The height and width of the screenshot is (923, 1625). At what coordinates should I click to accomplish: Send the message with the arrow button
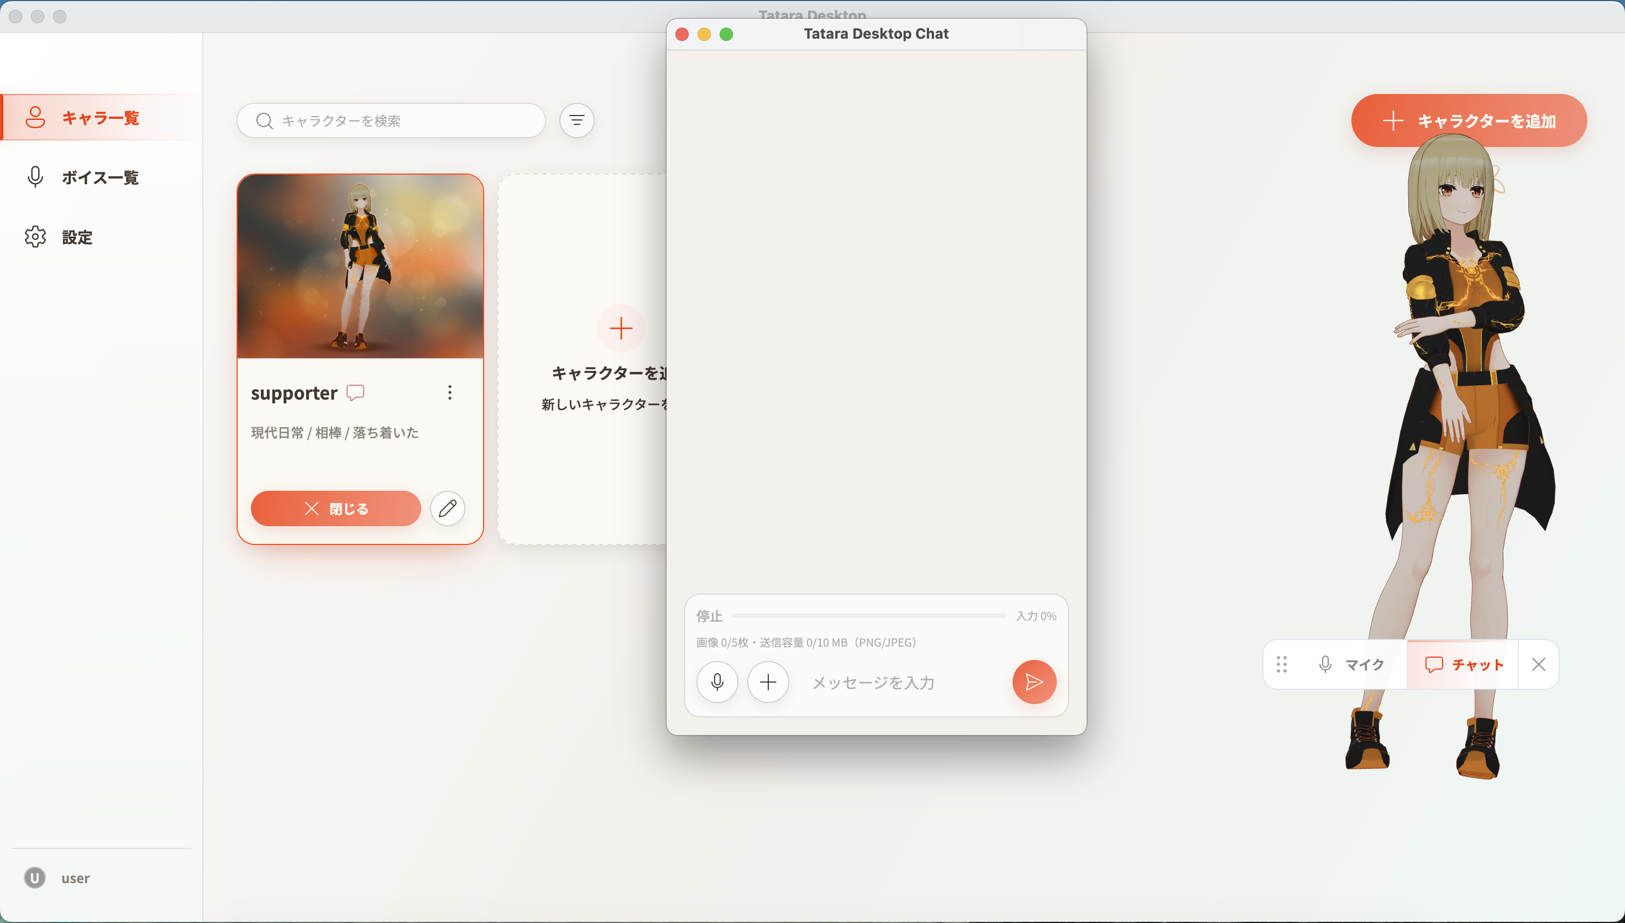pos(1034,682)
